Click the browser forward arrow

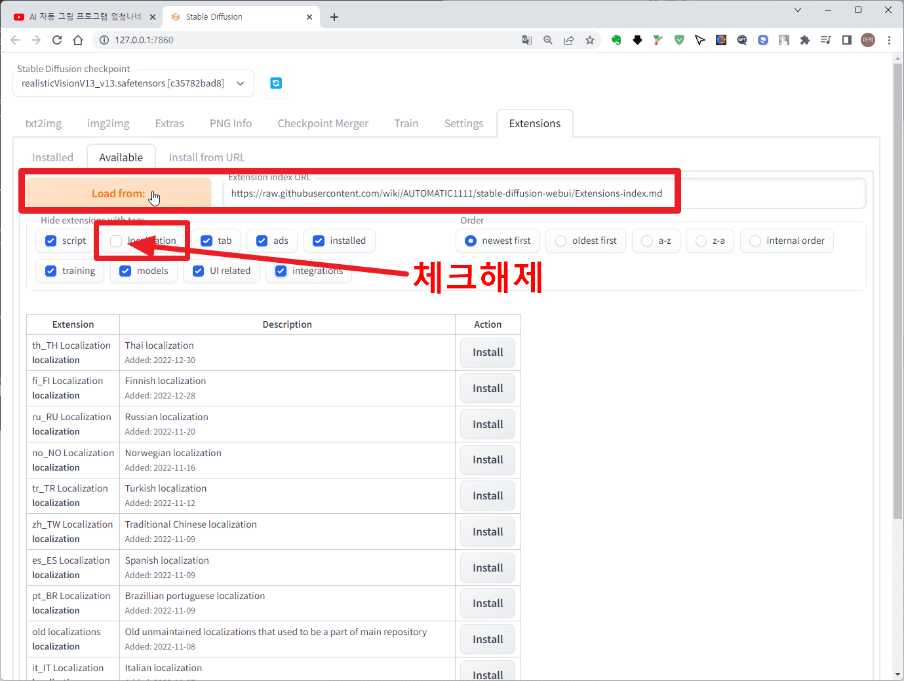(x=36, y=40)
